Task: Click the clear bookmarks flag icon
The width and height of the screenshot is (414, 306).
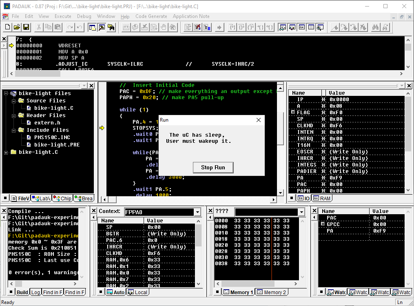Action: point(363,27)
